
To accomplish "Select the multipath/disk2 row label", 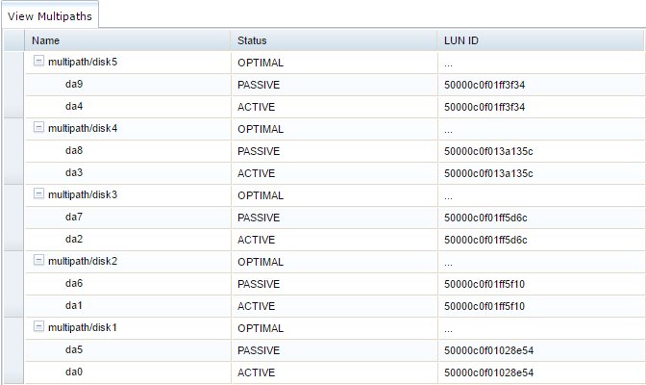I will pos(83,261).
